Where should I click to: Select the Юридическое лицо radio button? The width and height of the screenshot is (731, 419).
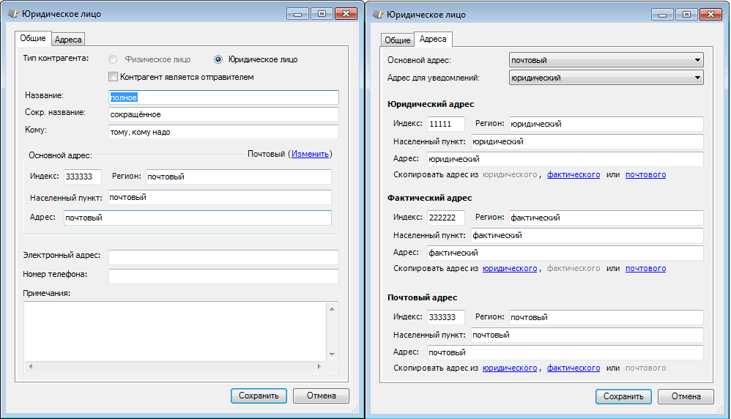coord(218,59)
